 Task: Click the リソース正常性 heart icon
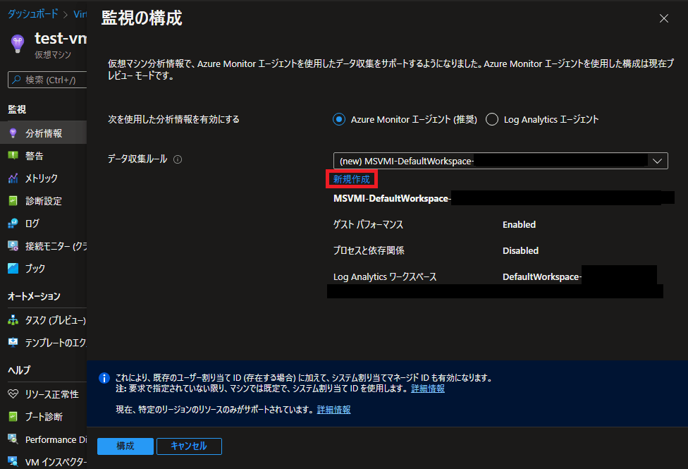click(x=13, y=394)
